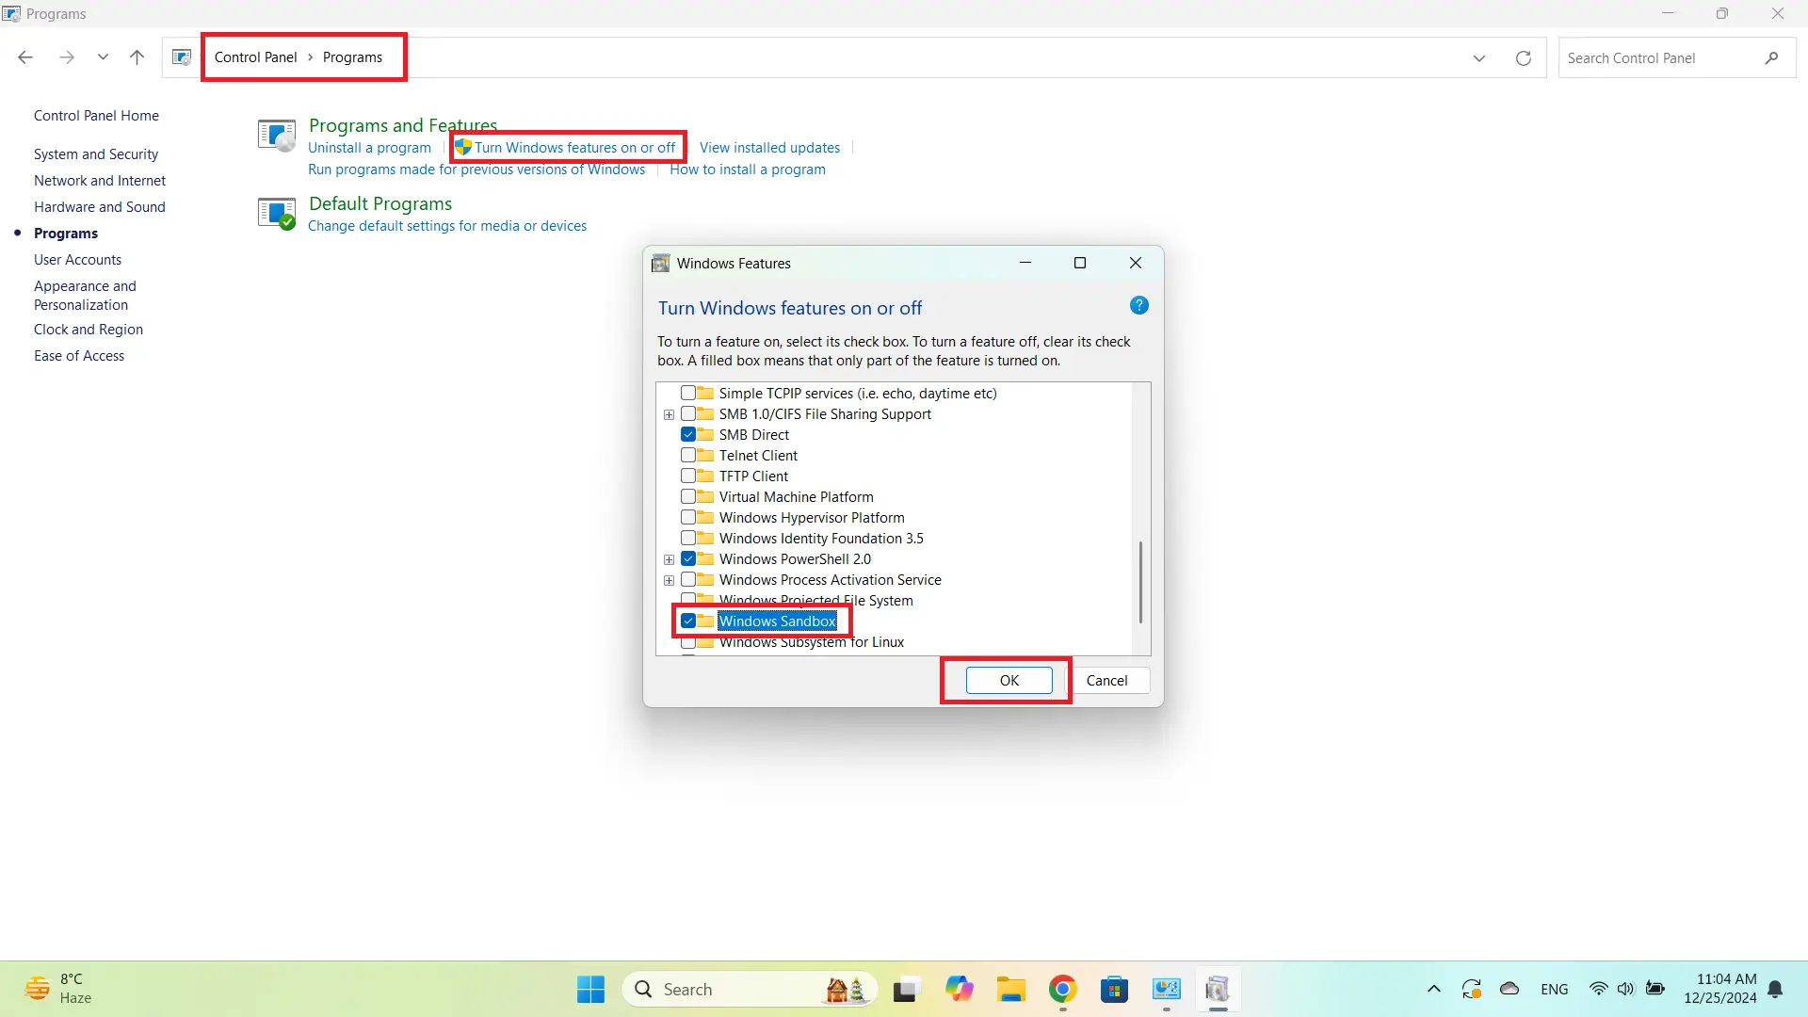
Task: Select System and Security in the sidebar
Action: [x=96, y=154]
